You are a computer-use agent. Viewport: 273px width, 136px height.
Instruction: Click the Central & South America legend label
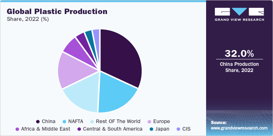coord(113,129)
